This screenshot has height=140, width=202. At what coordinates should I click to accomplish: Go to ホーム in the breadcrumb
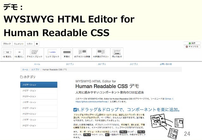pos(25,69)
